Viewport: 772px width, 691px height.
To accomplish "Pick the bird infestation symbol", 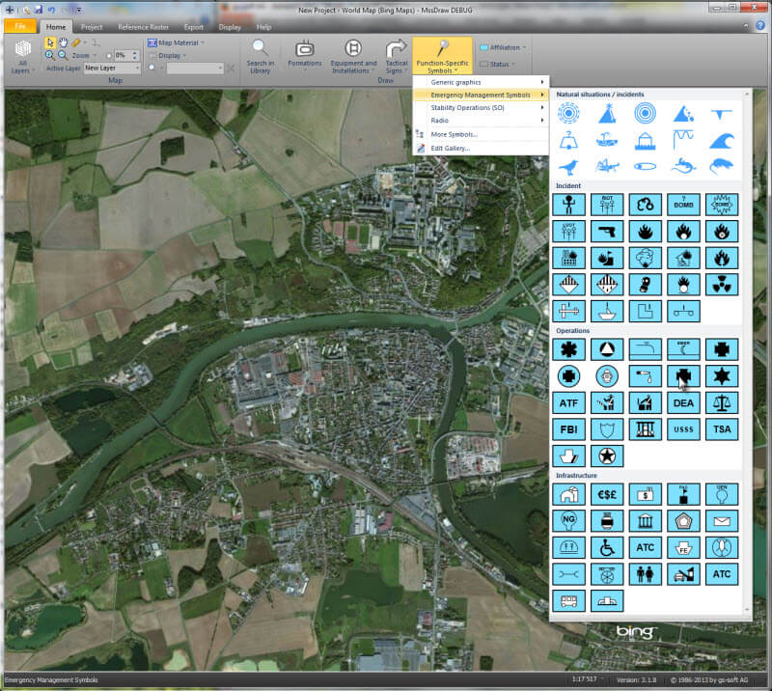I will coord(568,167).
